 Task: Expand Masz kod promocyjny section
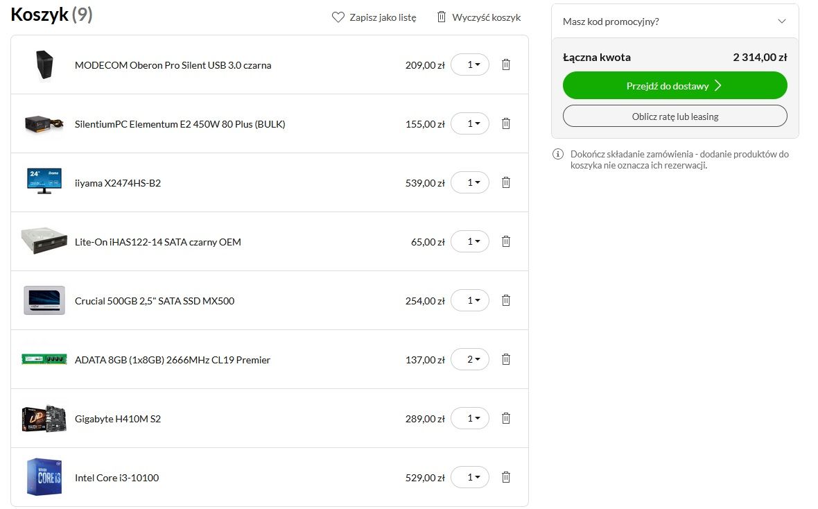point(675,21)
